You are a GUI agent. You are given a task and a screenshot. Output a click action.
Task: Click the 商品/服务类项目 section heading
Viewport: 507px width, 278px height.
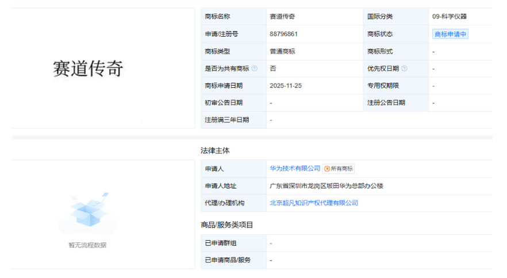click(x=226, y=225)
